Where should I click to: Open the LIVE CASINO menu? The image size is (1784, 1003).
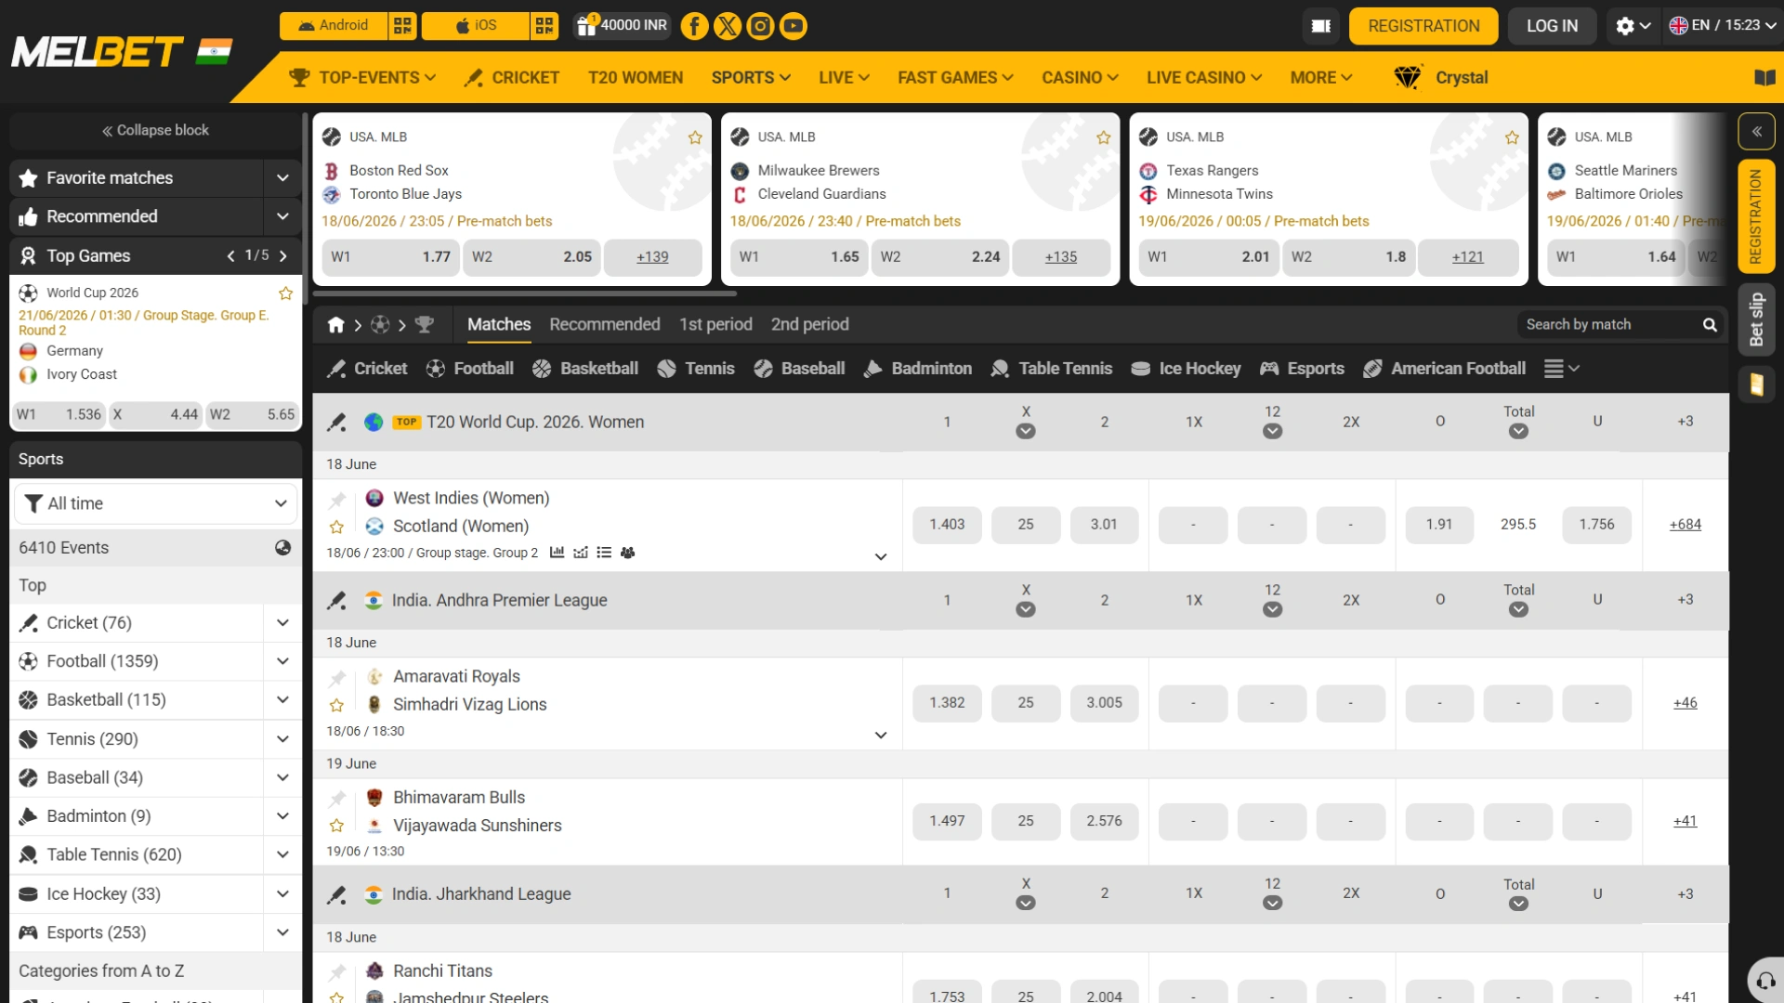(x=1204, y=78)
